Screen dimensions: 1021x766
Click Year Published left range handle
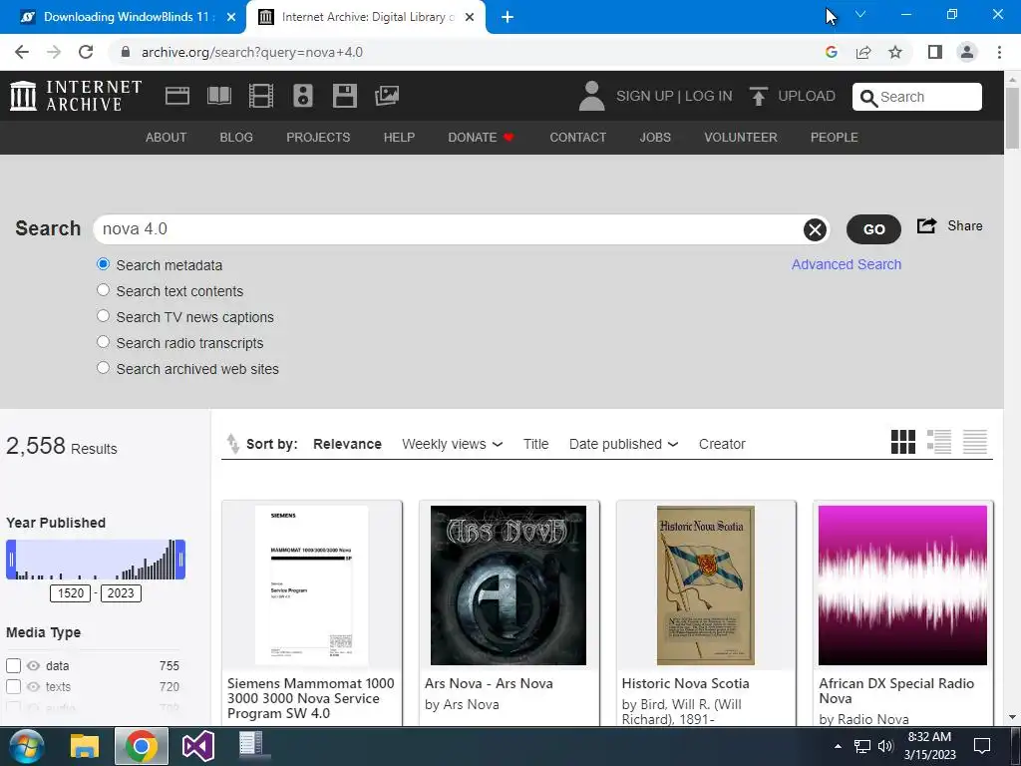point(11,560)
